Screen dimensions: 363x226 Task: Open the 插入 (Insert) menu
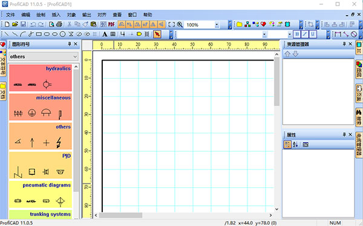click(56, 15)
